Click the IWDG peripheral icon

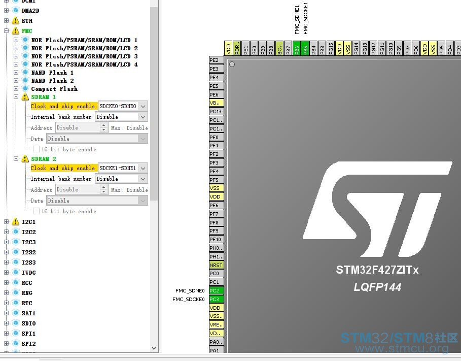(16, 272)
